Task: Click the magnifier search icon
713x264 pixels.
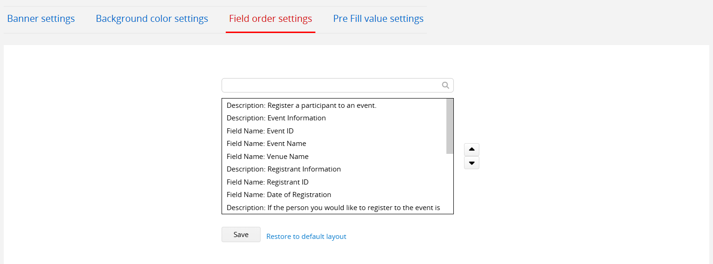Action: coord(445,85)
